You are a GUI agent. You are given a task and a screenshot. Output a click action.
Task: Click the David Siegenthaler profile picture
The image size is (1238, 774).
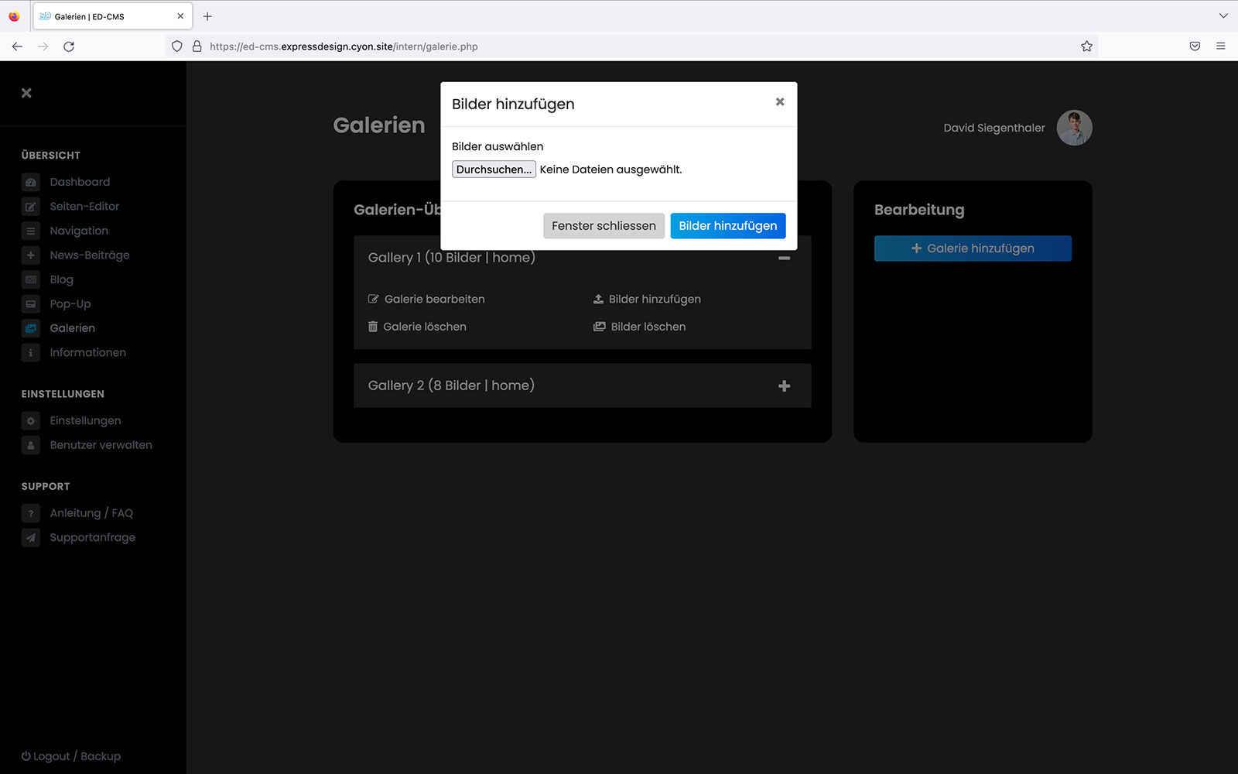[x=1074, y=128]
